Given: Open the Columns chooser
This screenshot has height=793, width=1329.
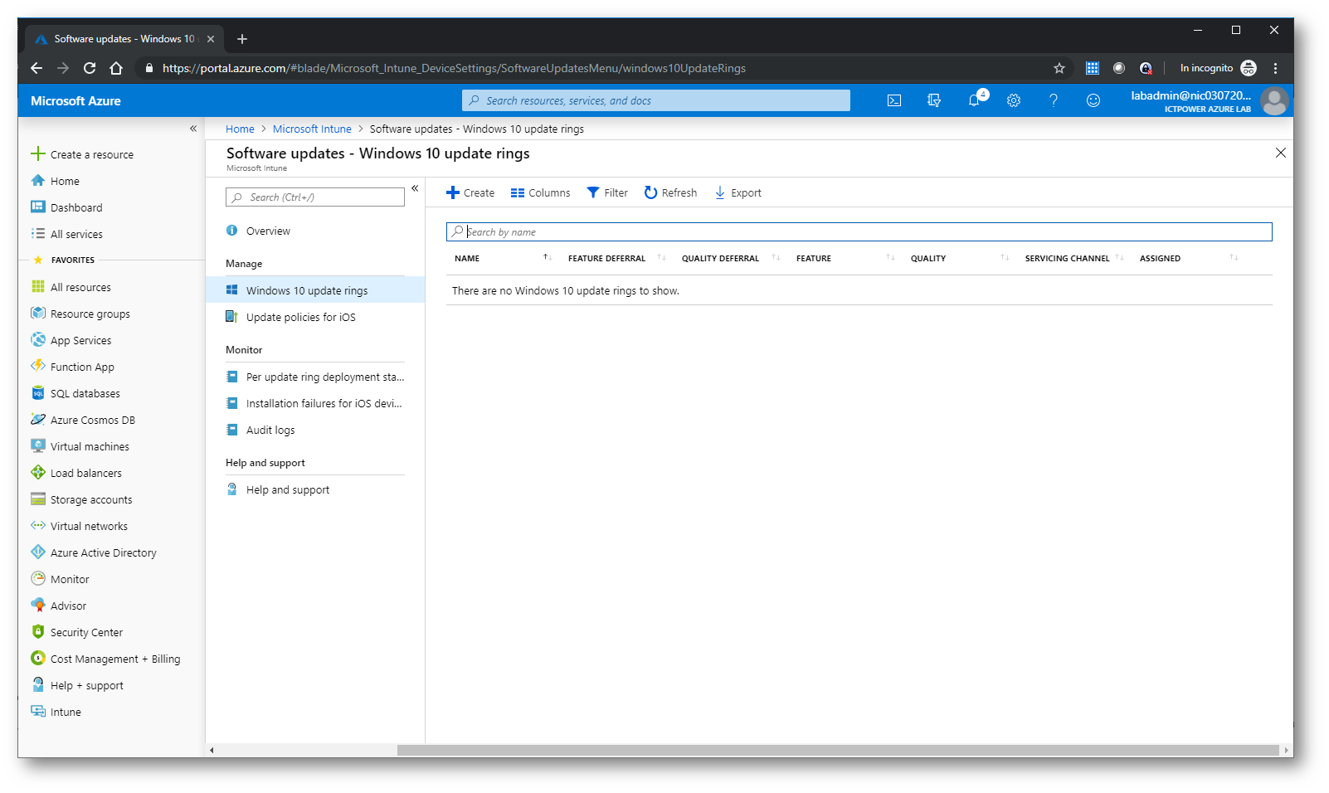Looking at the screenshot, I should pos(540,192).
